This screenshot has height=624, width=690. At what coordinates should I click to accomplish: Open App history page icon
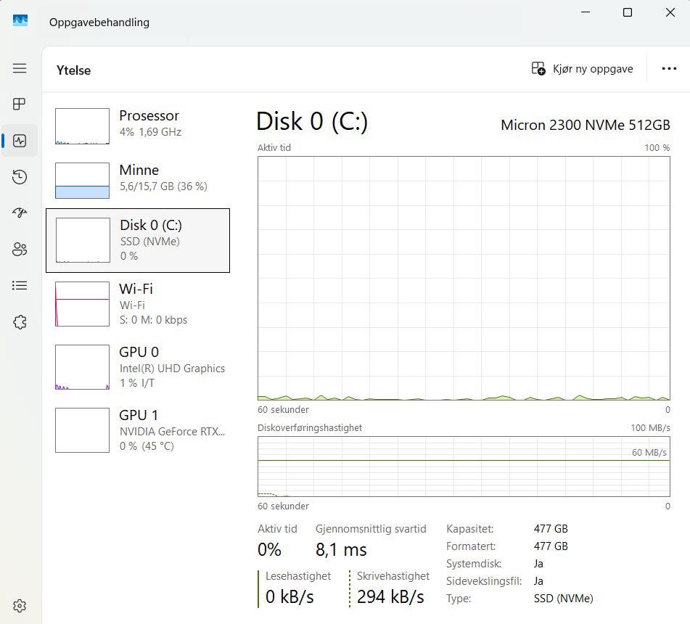click(20, 177)
